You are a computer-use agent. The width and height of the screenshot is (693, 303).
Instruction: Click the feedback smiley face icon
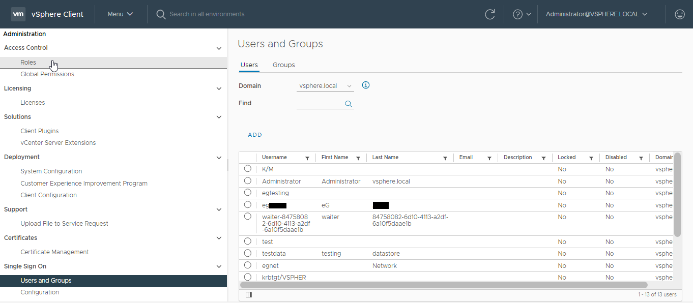pyautogui.click(x=680, y=14)
